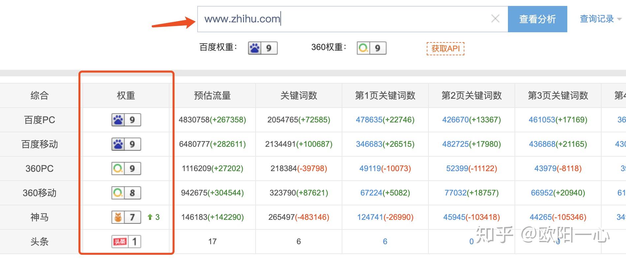This screenshot has height=260, width=626.
Task: Select the 神马 row label
Action: (x=40, y=217)
